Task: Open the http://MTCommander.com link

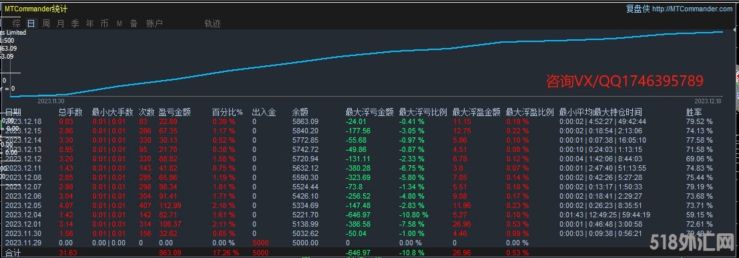Action: pyautogui.click(x=692, y=9)
